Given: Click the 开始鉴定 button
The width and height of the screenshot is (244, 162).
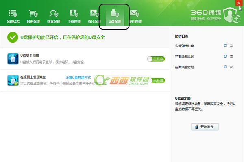Looking at the screenshot, I should [x=205, y=127].
